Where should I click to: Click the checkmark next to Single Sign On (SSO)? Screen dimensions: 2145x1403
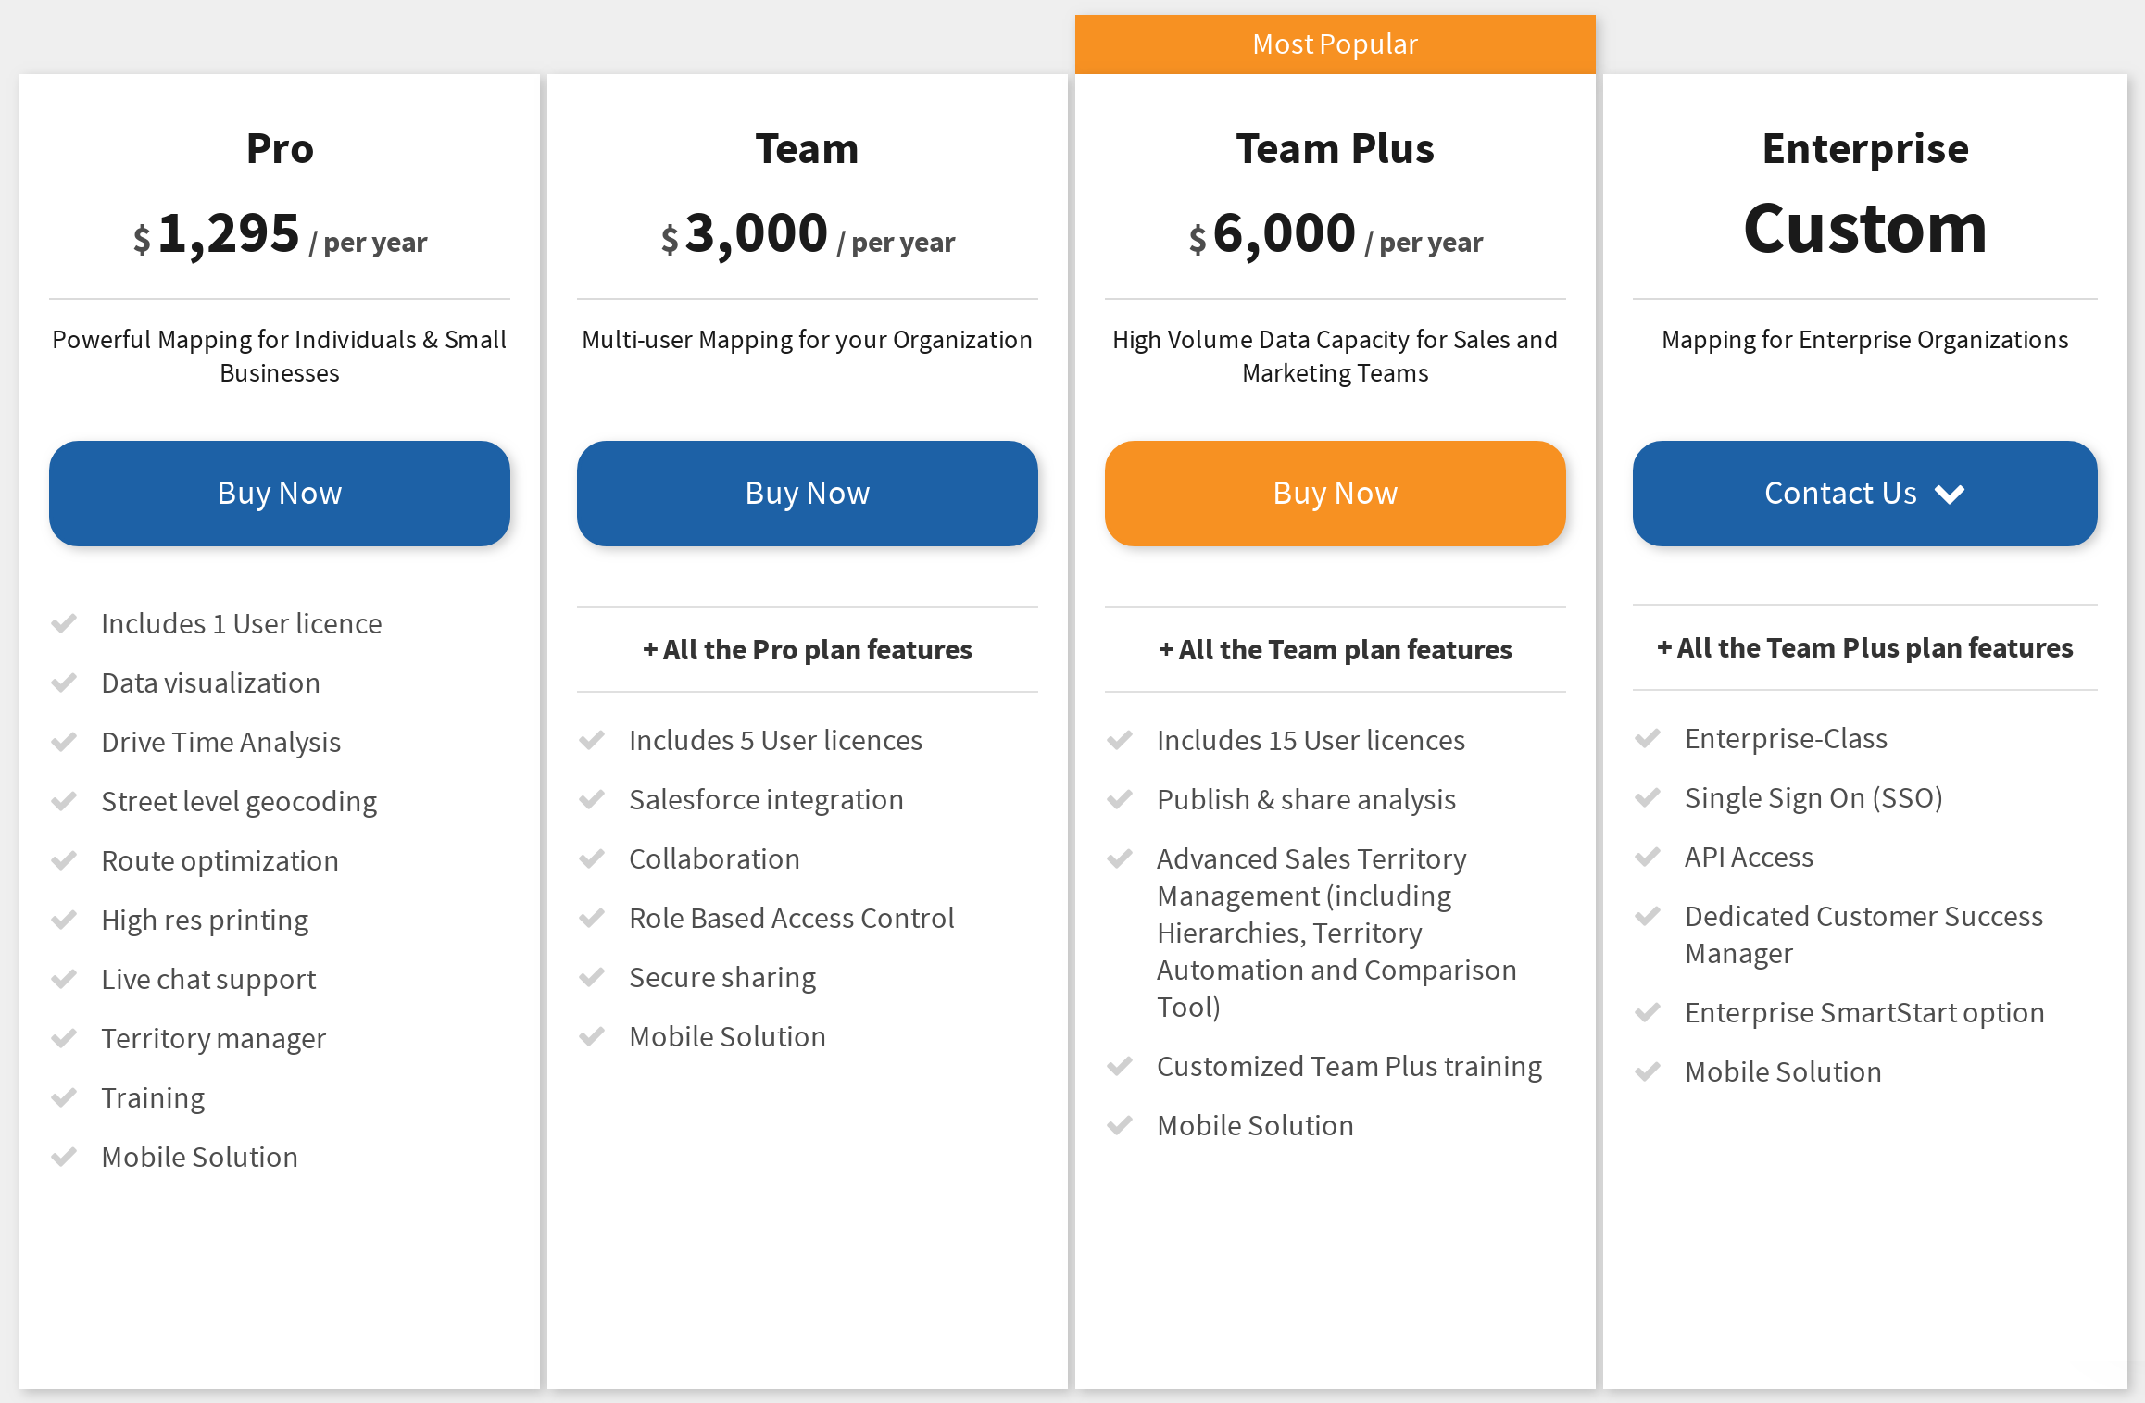click(1649, 797)
